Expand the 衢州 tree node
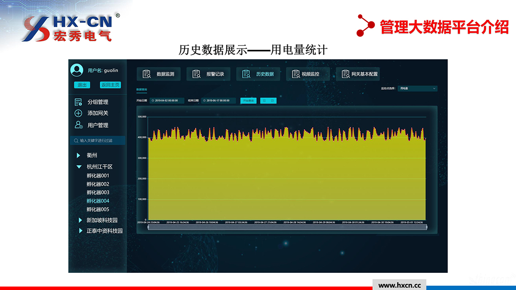516x290 pixels. [79, 156]
